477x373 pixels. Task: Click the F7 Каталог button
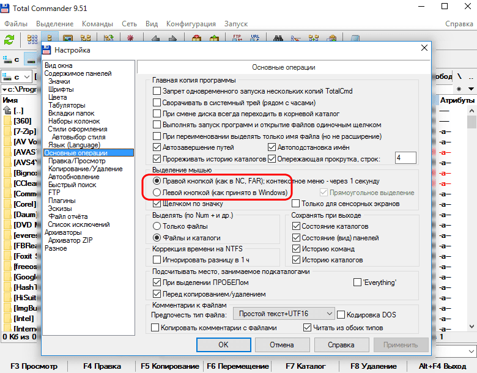click(x=305, y=366)
